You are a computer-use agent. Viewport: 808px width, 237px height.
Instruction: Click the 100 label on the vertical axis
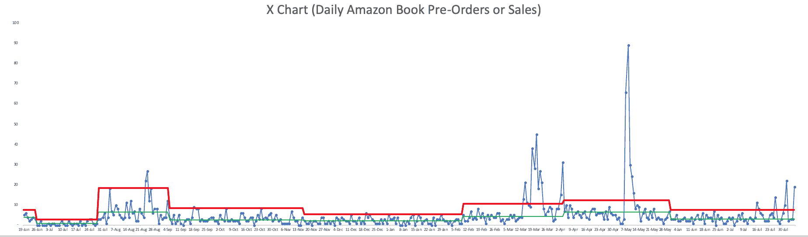click(16, 23)
